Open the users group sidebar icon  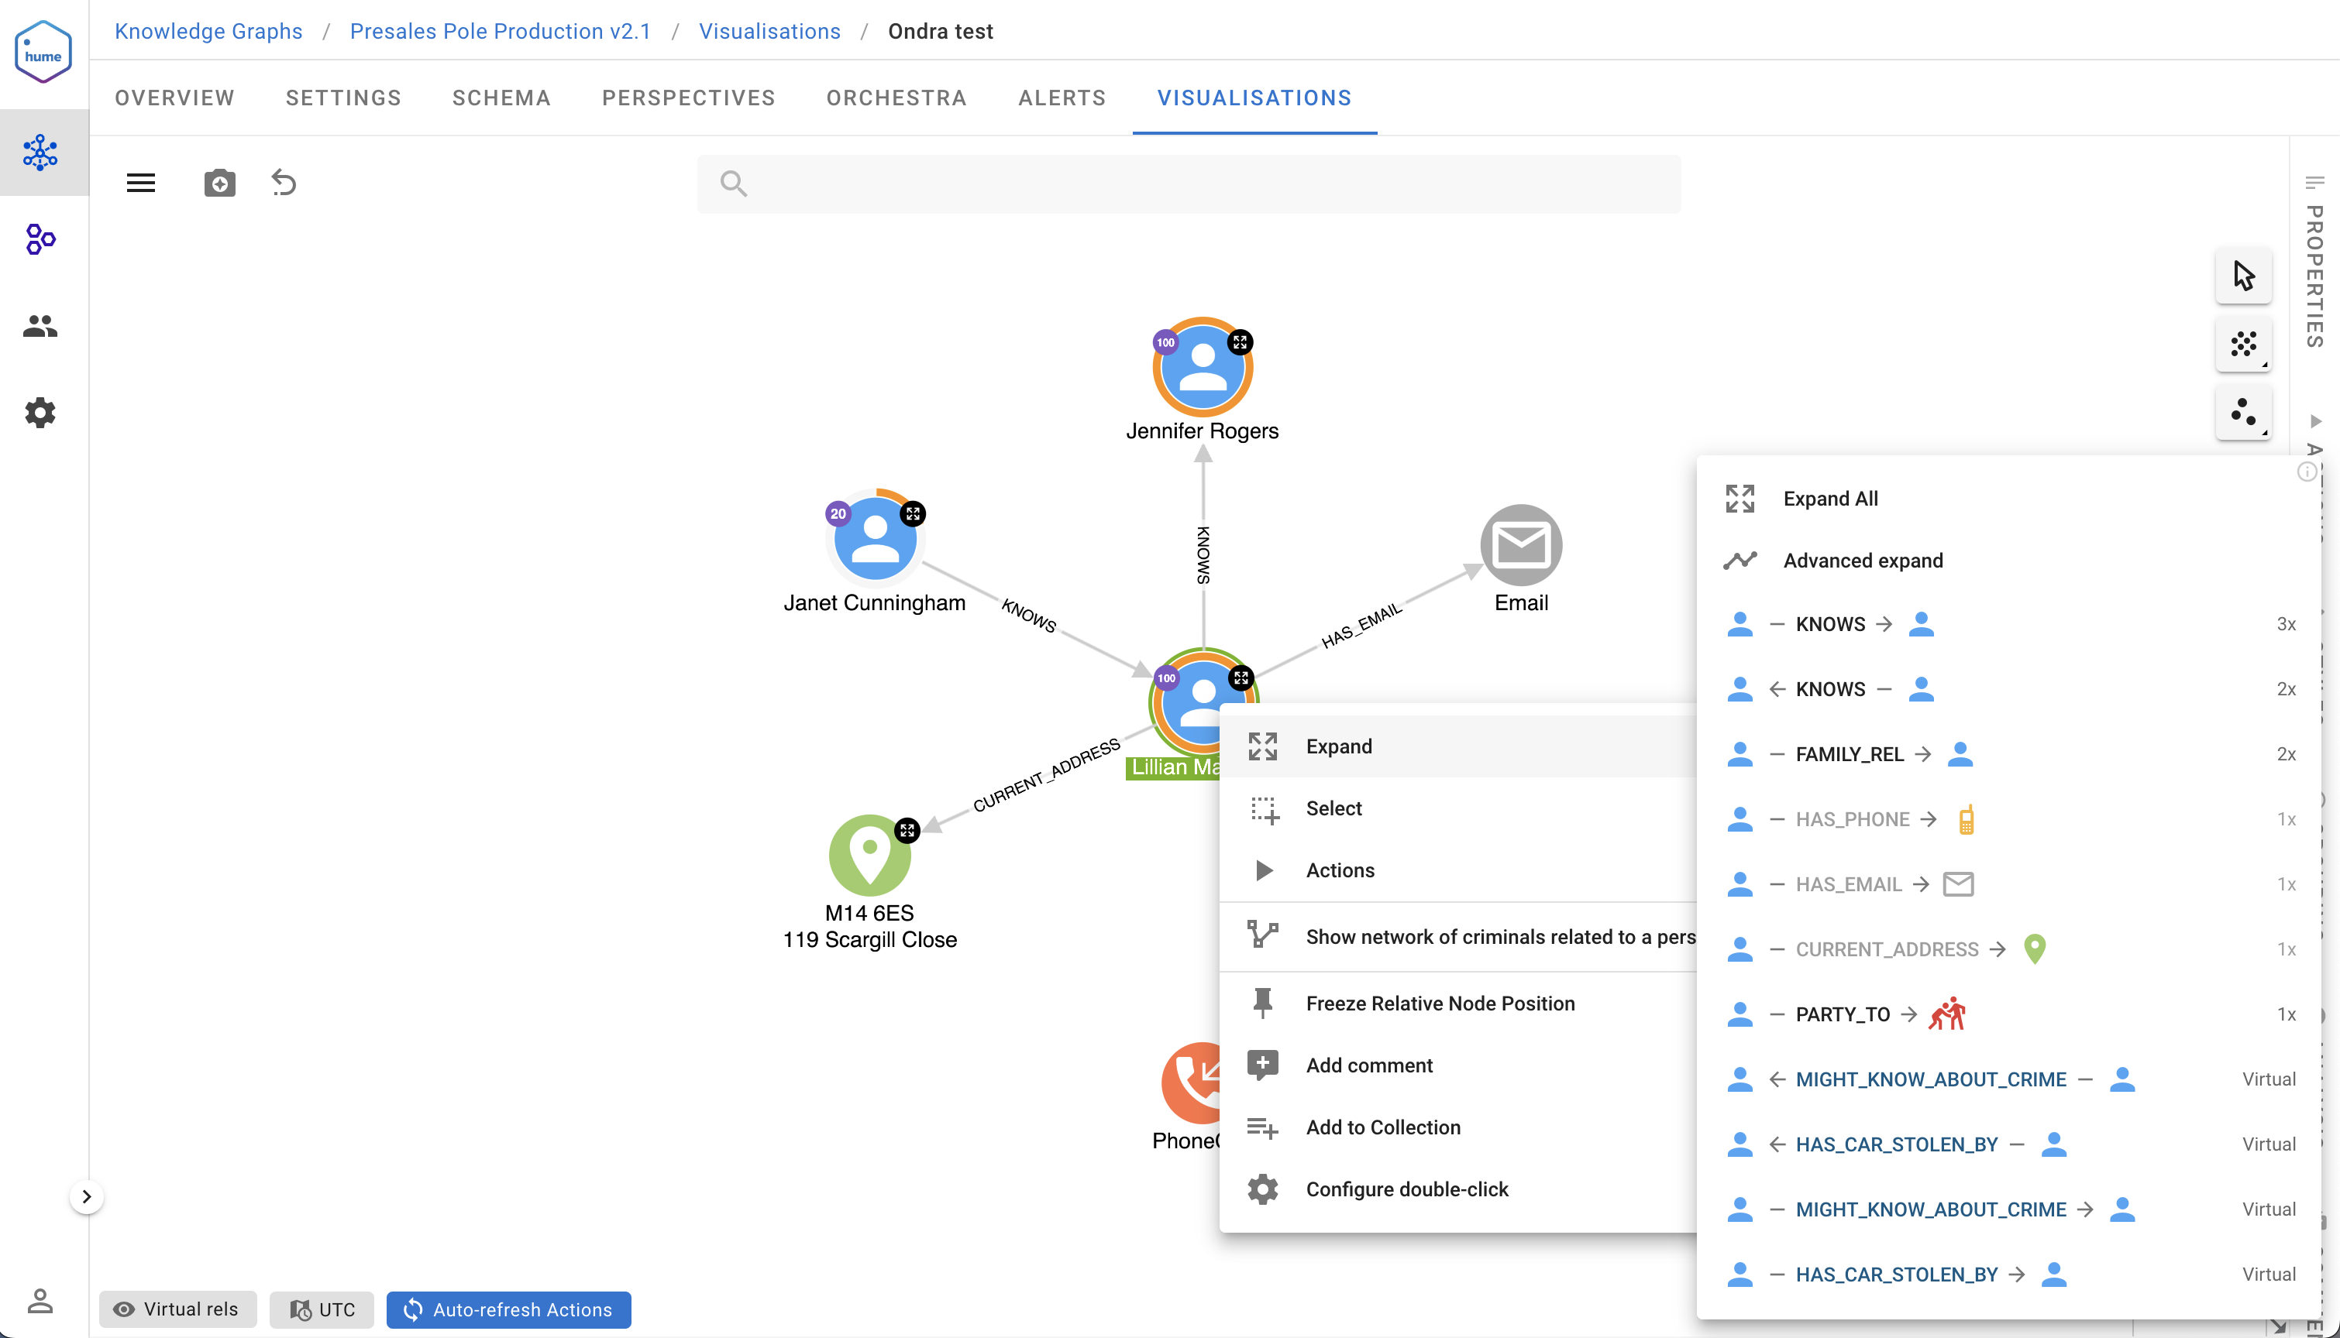tap(40, 325)
